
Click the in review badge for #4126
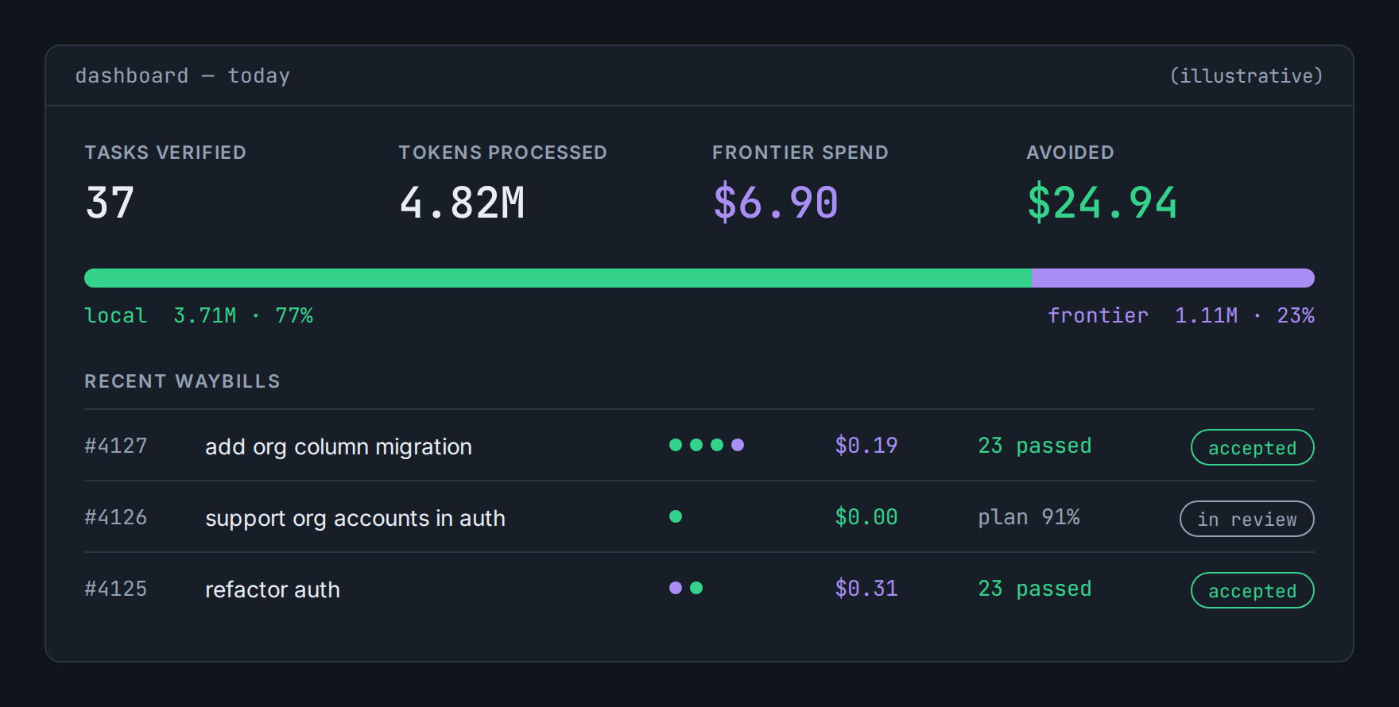pyautogui.click(x=1246, y=519)
